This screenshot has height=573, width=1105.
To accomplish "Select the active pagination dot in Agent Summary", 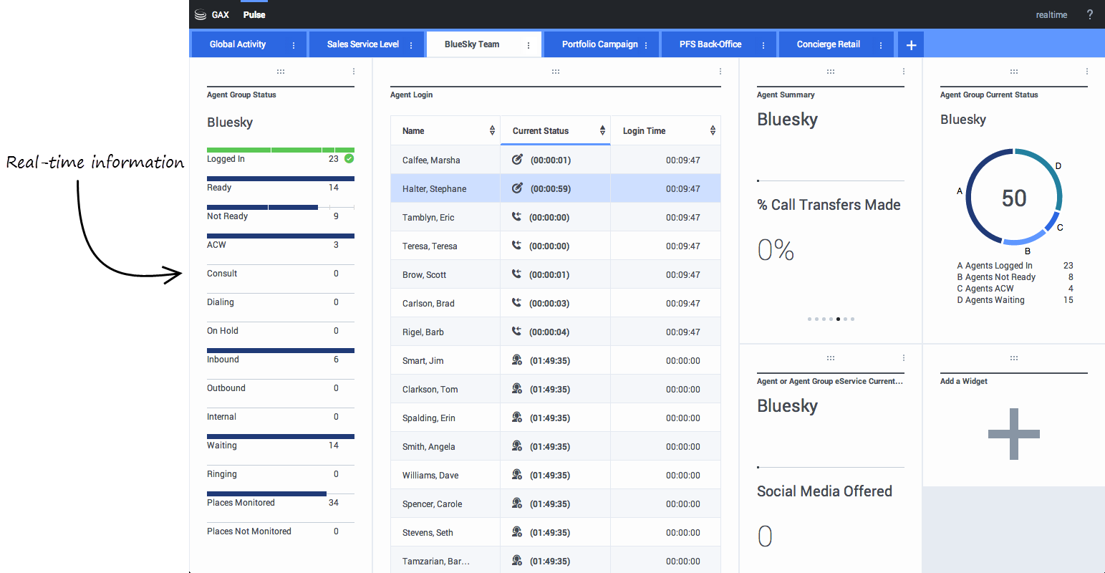I will pyautogui.click(x=838, y=319).
